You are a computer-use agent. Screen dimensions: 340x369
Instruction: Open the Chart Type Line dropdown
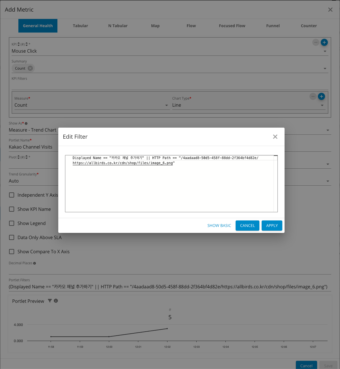tap(322, 105)
